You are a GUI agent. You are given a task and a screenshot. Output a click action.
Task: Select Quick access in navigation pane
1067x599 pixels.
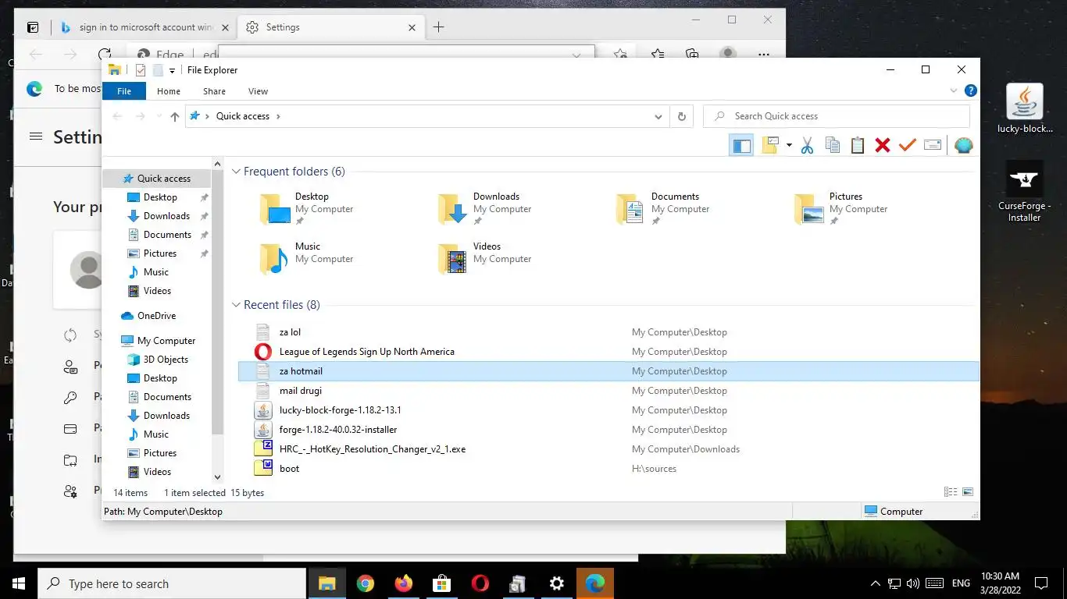(x=157, y=179)
